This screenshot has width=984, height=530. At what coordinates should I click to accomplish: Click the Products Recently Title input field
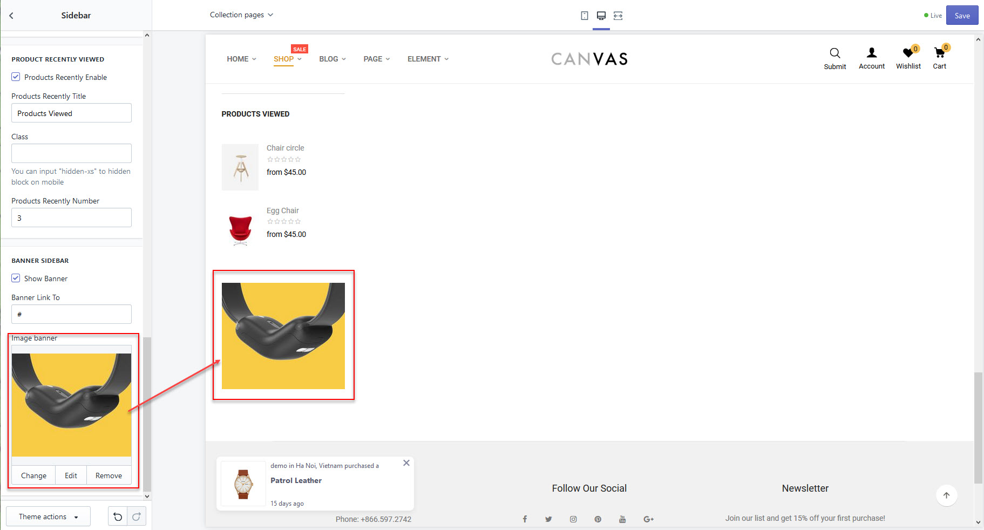tap(71, 113)
